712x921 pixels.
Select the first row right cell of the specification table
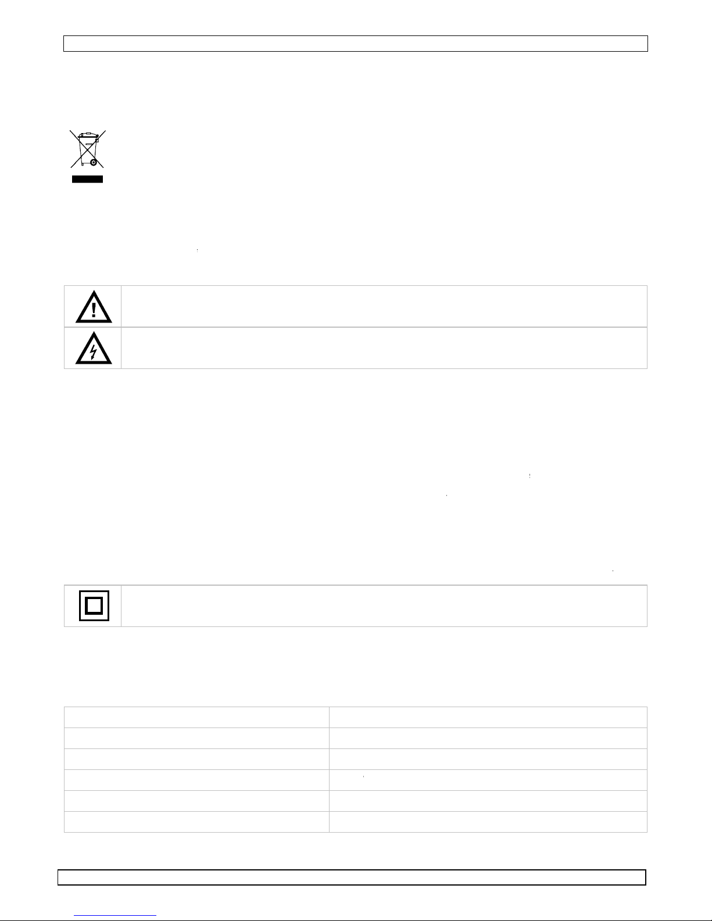click(x=488, y=717)
